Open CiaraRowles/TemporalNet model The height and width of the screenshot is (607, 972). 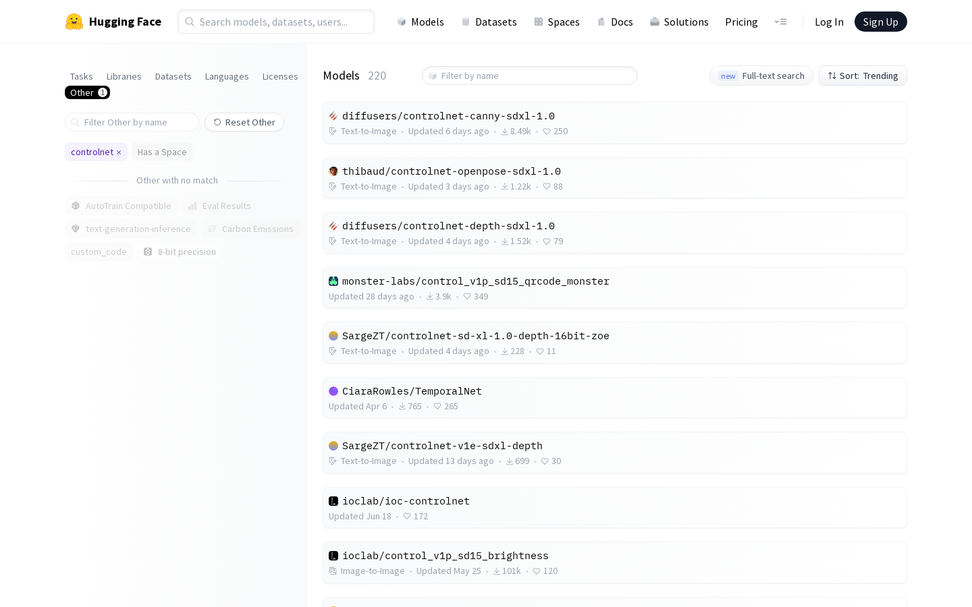(x=614, y=398)
